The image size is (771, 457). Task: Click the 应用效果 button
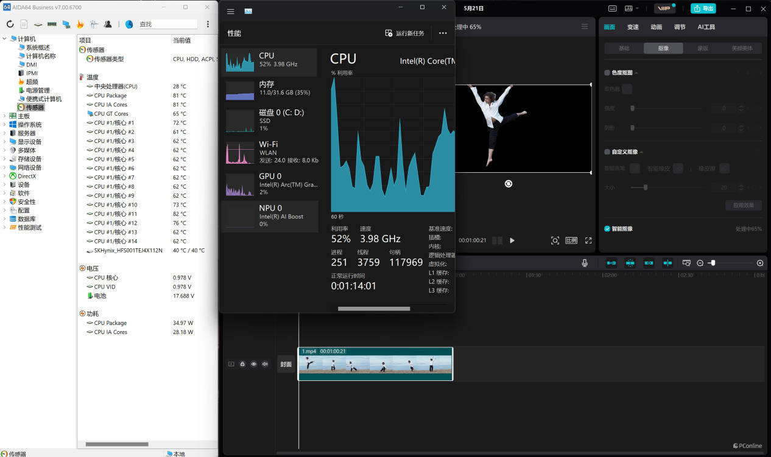[x=743, y=206]
